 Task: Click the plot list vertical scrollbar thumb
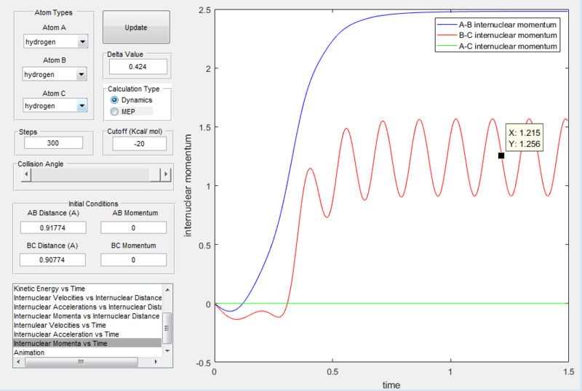tap(167, 328)
